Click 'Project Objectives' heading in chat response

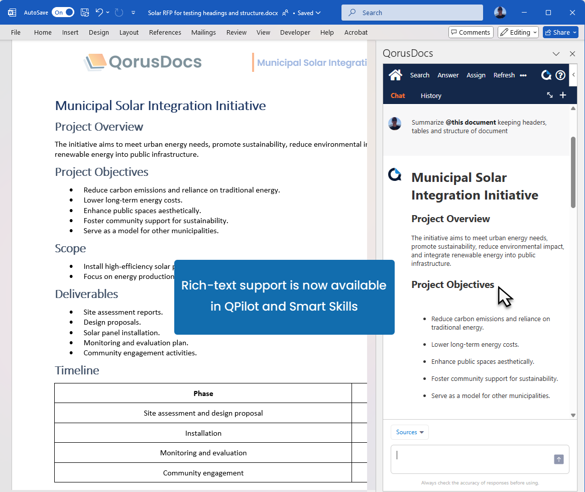(452, 285)
